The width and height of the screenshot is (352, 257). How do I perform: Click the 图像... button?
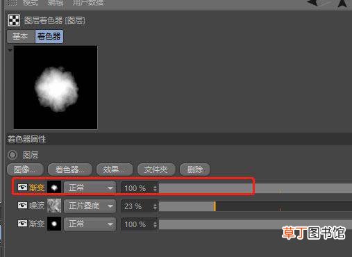coord(25,169)
